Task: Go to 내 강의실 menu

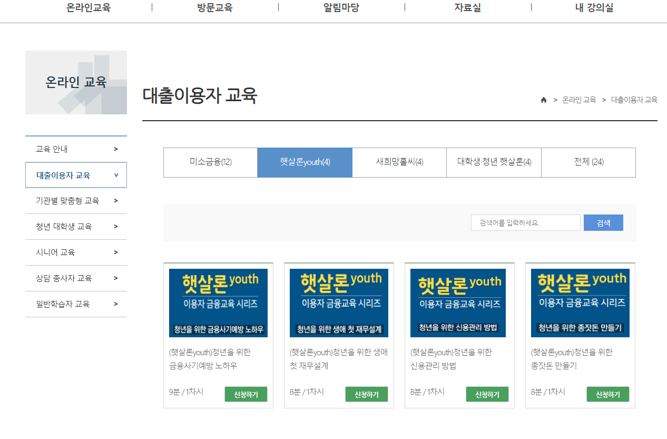Action: coord(594,8)
